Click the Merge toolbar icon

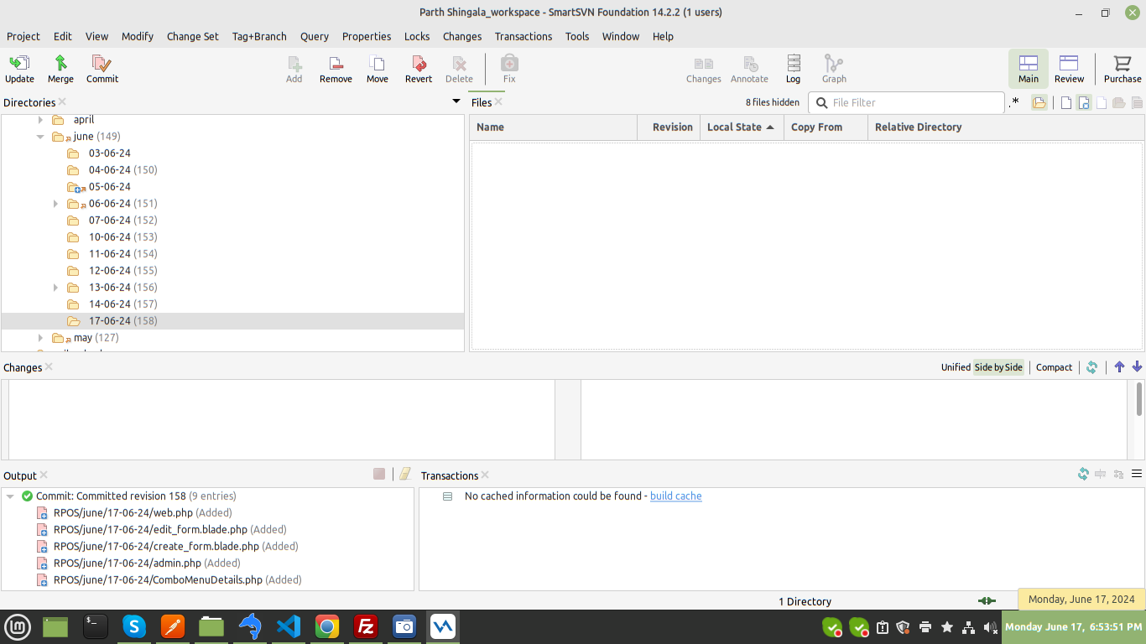(x=60, y=69)
